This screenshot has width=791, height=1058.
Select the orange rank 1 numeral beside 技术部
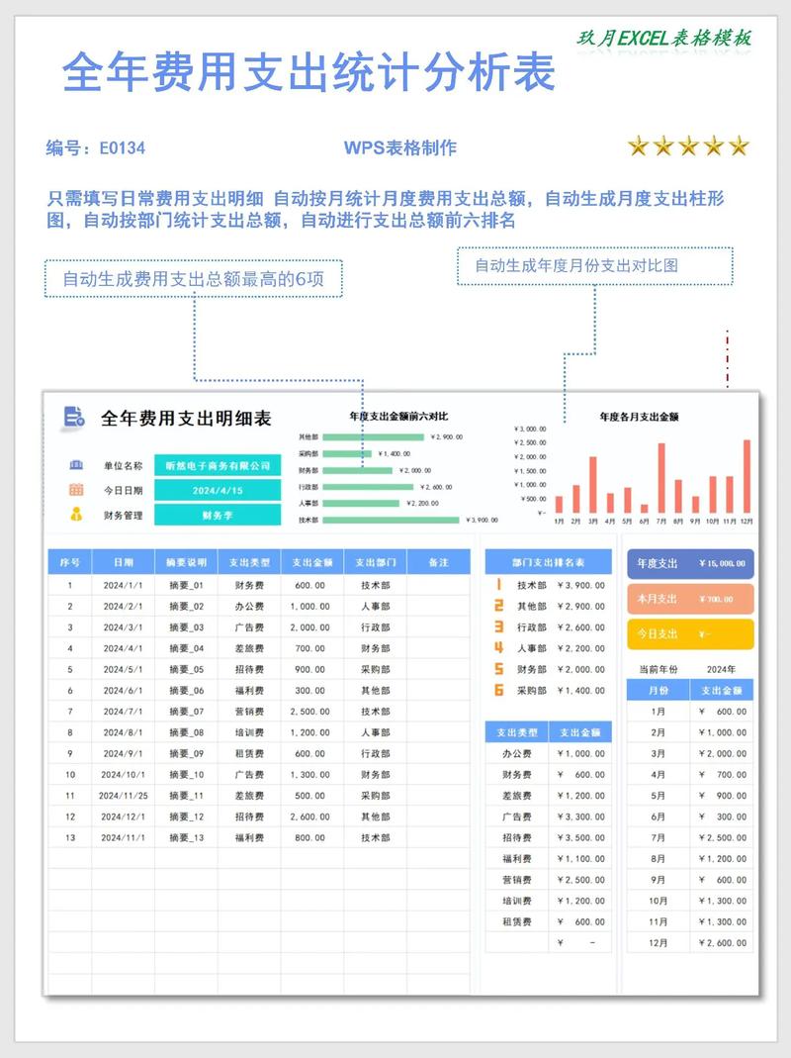tap(499, 585)
